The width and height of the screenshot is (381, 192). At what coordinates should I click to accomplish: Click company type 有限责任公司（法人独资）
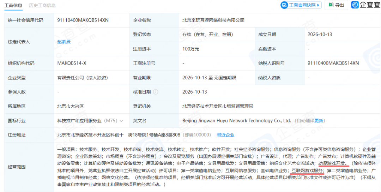pos(83,78)
